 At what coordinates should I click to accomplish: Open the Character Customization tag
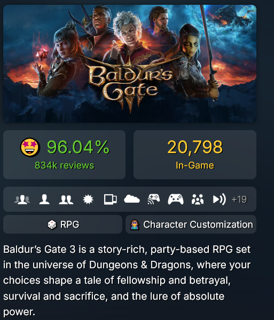[x=191, y=225]
